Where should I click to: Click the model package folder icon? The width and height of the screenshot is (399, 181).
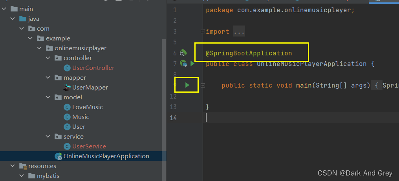point(58,97)
